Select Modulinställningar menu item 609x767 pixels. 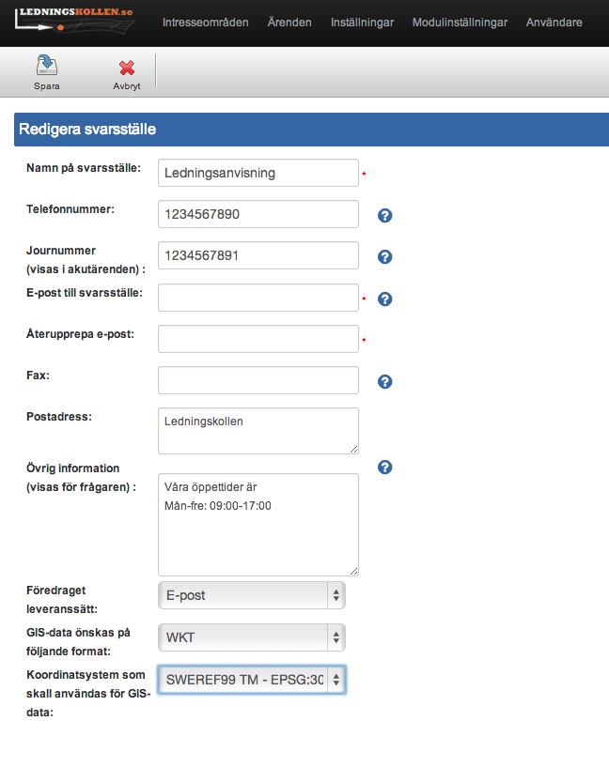[x=460, y=23]
